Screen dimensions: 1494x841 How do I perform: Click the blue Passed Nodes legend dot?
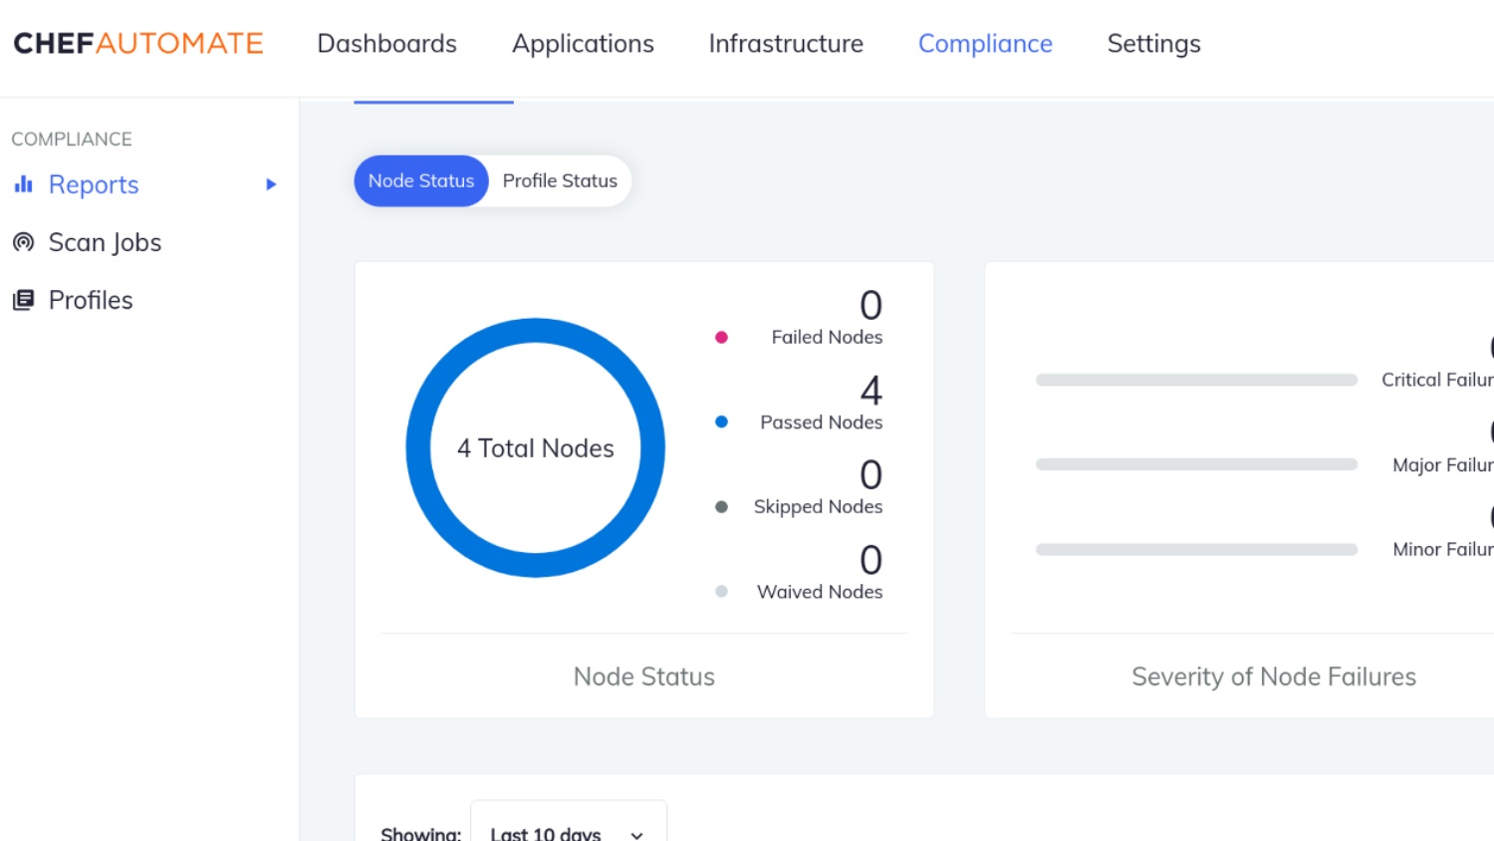(721, 421)
